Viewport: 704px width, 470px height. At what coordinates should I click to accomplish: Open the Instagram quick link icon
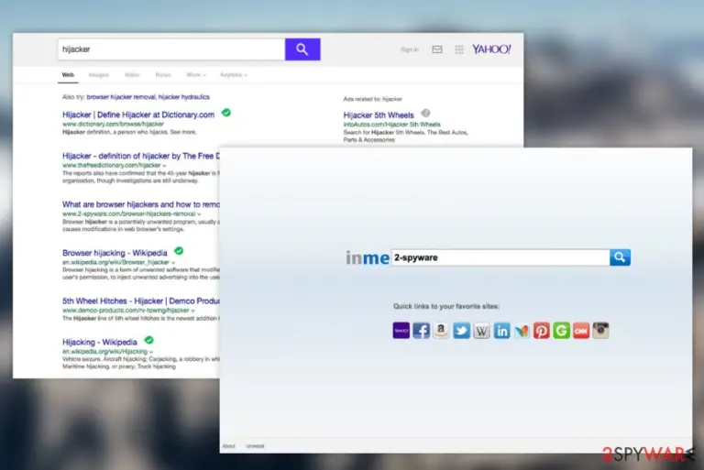[600, 331]
